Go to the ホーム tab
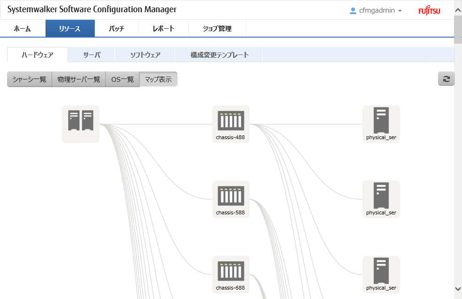 (x=23, y=28)
